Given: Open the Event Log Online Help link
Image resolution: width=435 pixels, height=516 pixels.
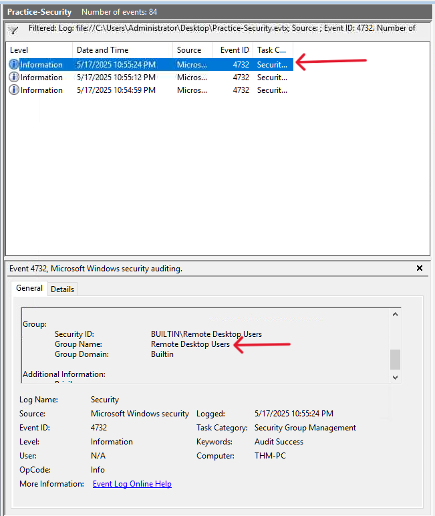Looking at the screenshot, I should (x=132, y=484).
